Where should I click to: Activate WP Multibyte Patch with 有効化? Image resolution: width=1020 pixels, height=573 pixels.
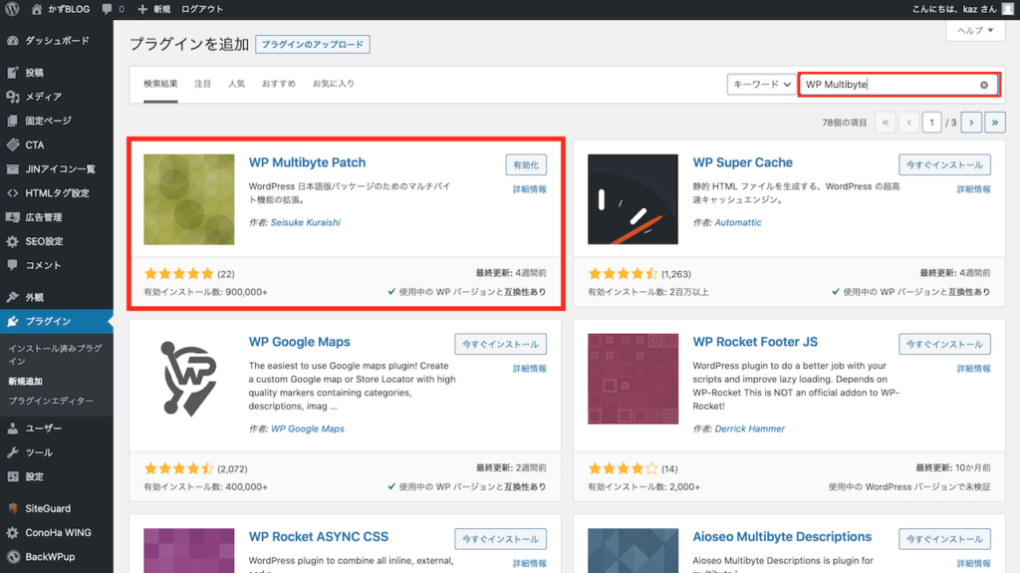pyautogui.click(x=526, y=164)
